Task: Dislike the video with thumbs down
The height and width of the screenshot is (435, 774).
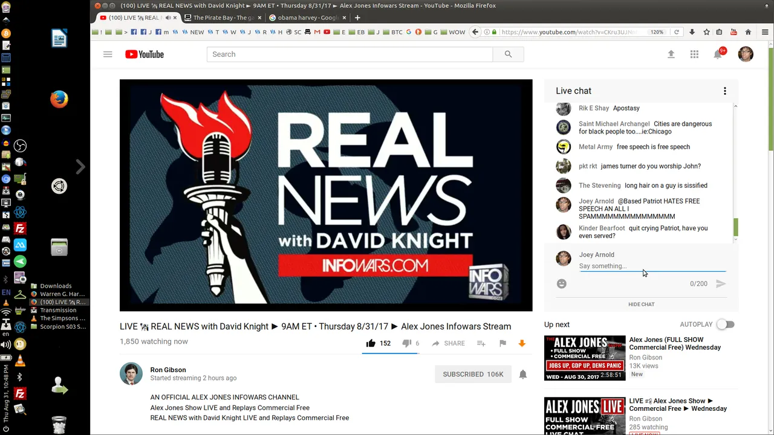Action: (x=407, y=343)
